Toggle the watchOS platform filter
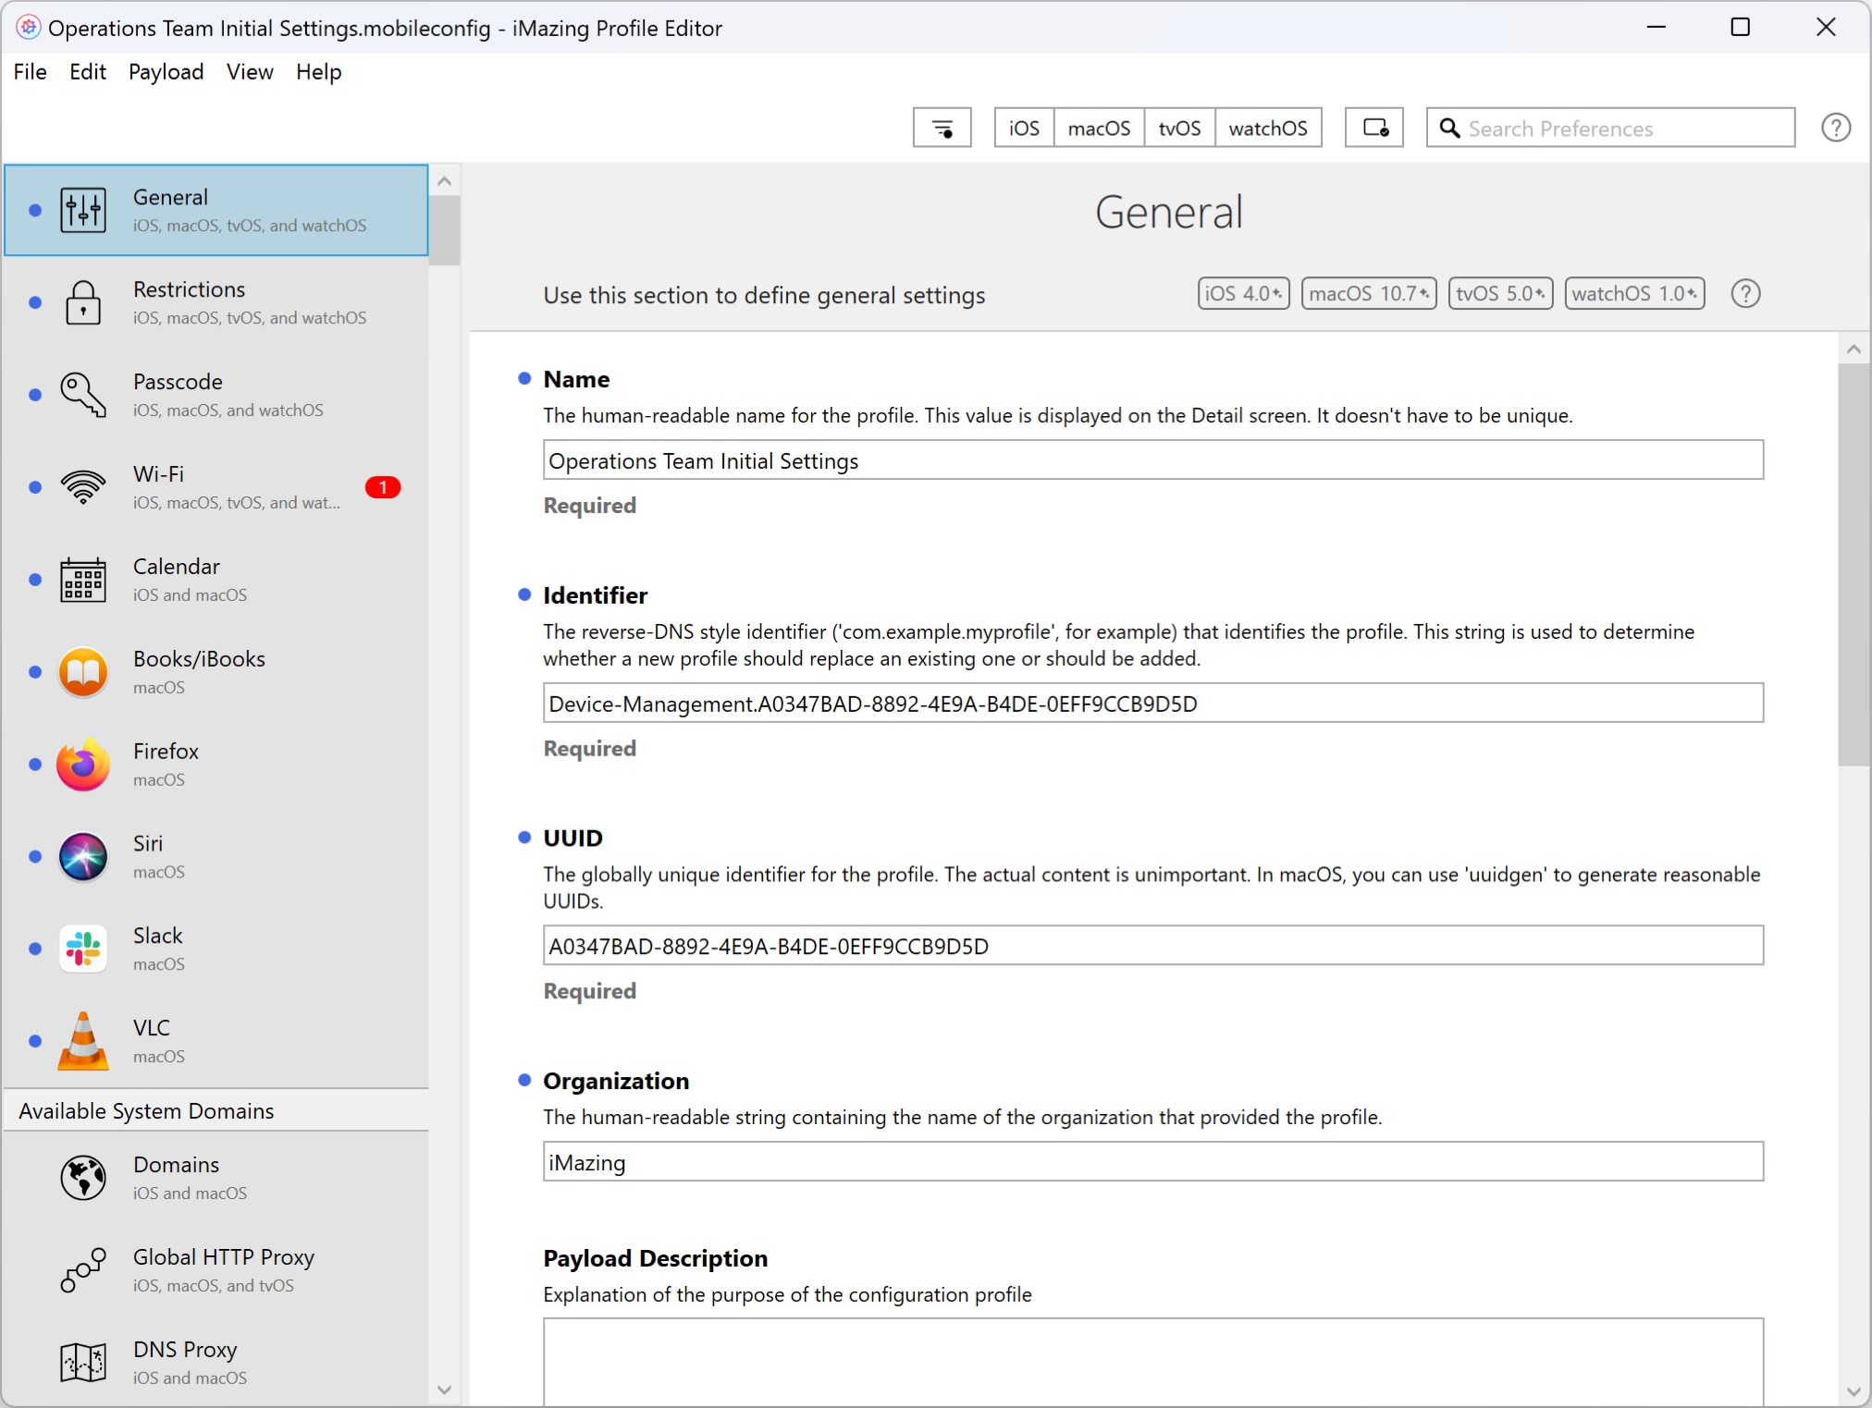 [1267, 129]
